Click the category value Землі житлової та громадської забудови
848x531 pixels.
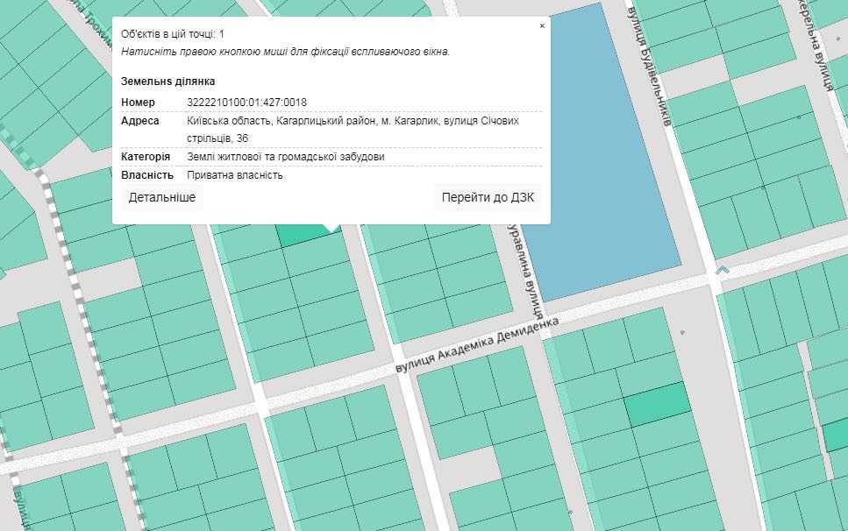[286, 157]
